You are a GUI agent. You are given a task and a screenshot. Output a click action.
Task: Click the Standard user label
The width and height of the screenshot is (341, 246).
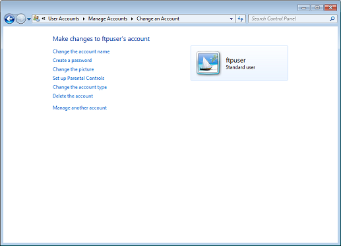tap(240, 67)
